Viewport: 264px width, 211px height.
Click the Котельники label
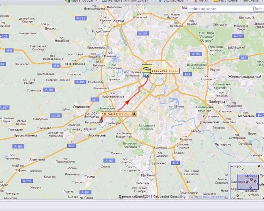pyautogui.click(x=211, y=116)
